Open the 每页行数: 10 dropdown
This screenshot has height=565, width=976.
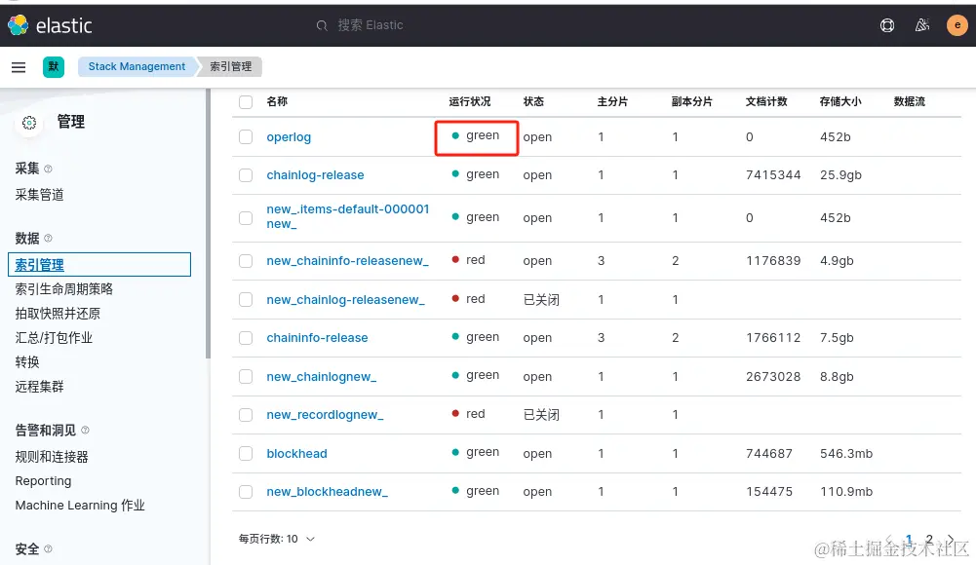276,539
